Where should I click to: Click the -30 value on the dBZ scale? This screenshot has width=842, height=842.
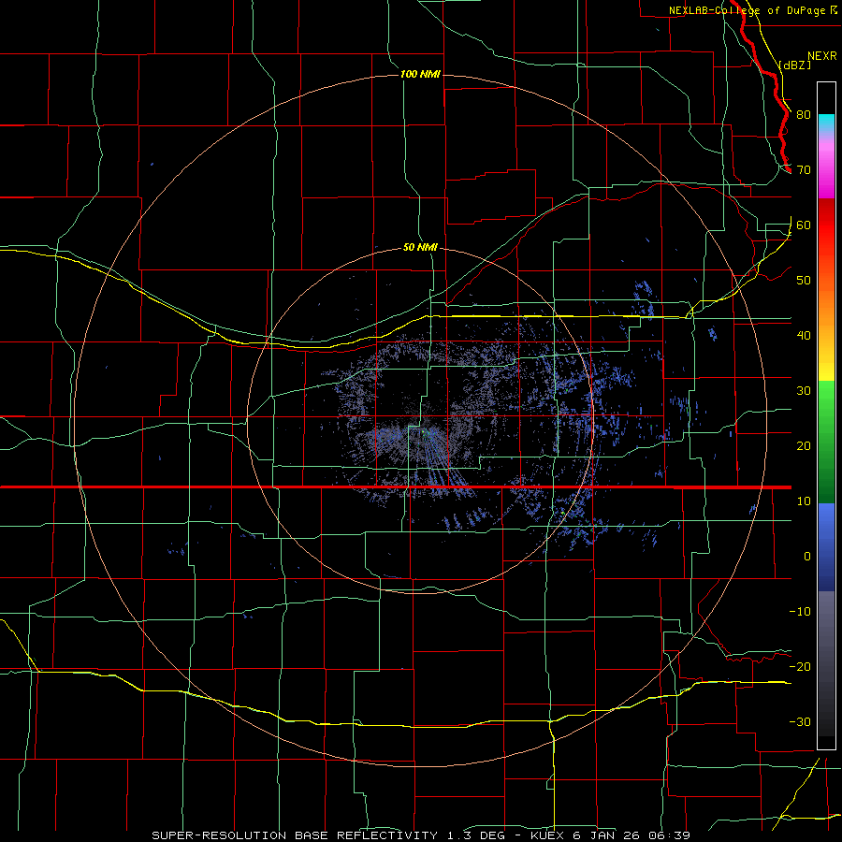(x=800, y=722)
